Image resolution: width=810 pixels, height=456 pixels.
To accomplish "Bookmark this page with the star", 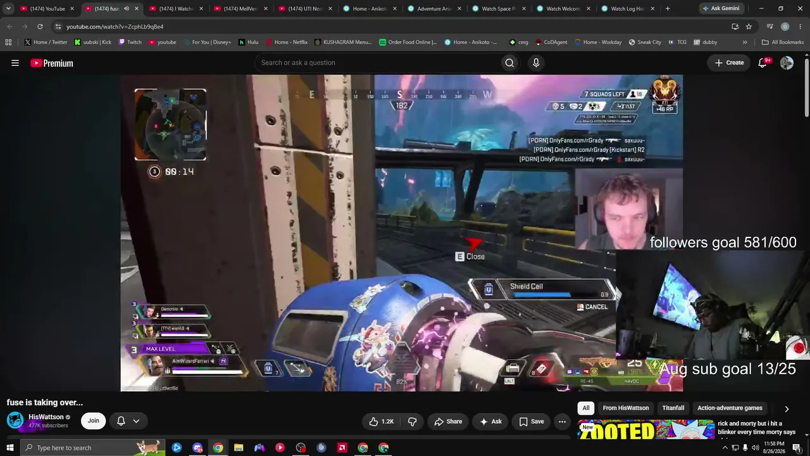I will 749,27.
